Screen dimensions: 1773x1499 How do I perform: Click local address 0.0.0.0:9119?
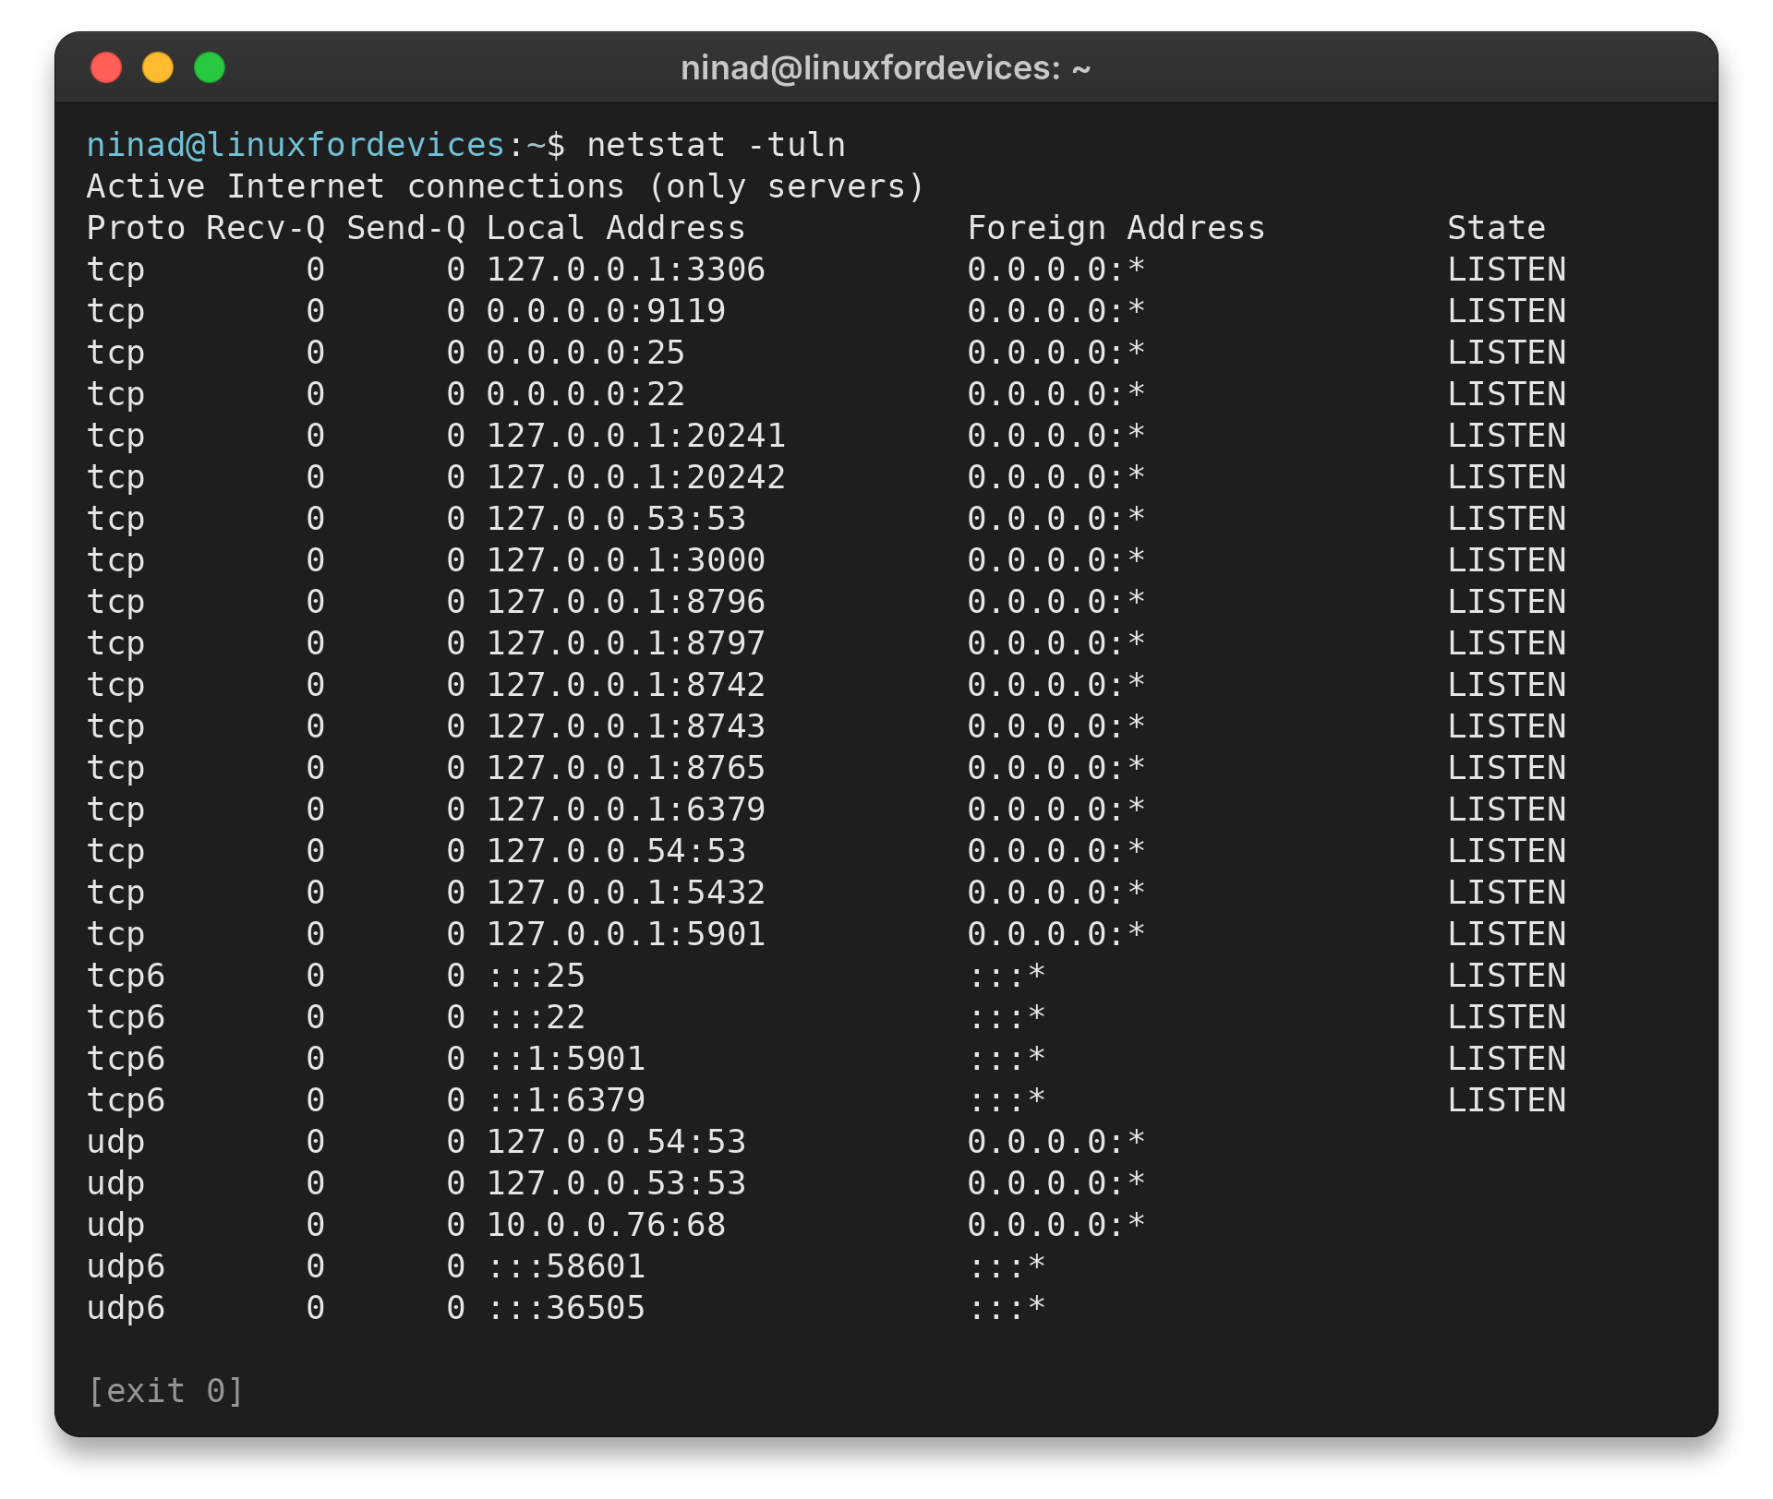(606, 311)
